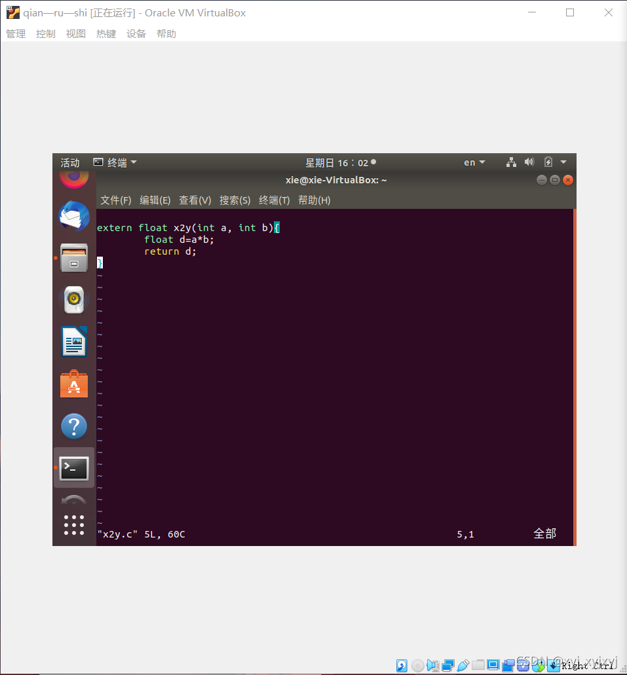The height and width of the screenshot is (675, 627).
Task: Open the battery power indicator
Action: point(548,162)
